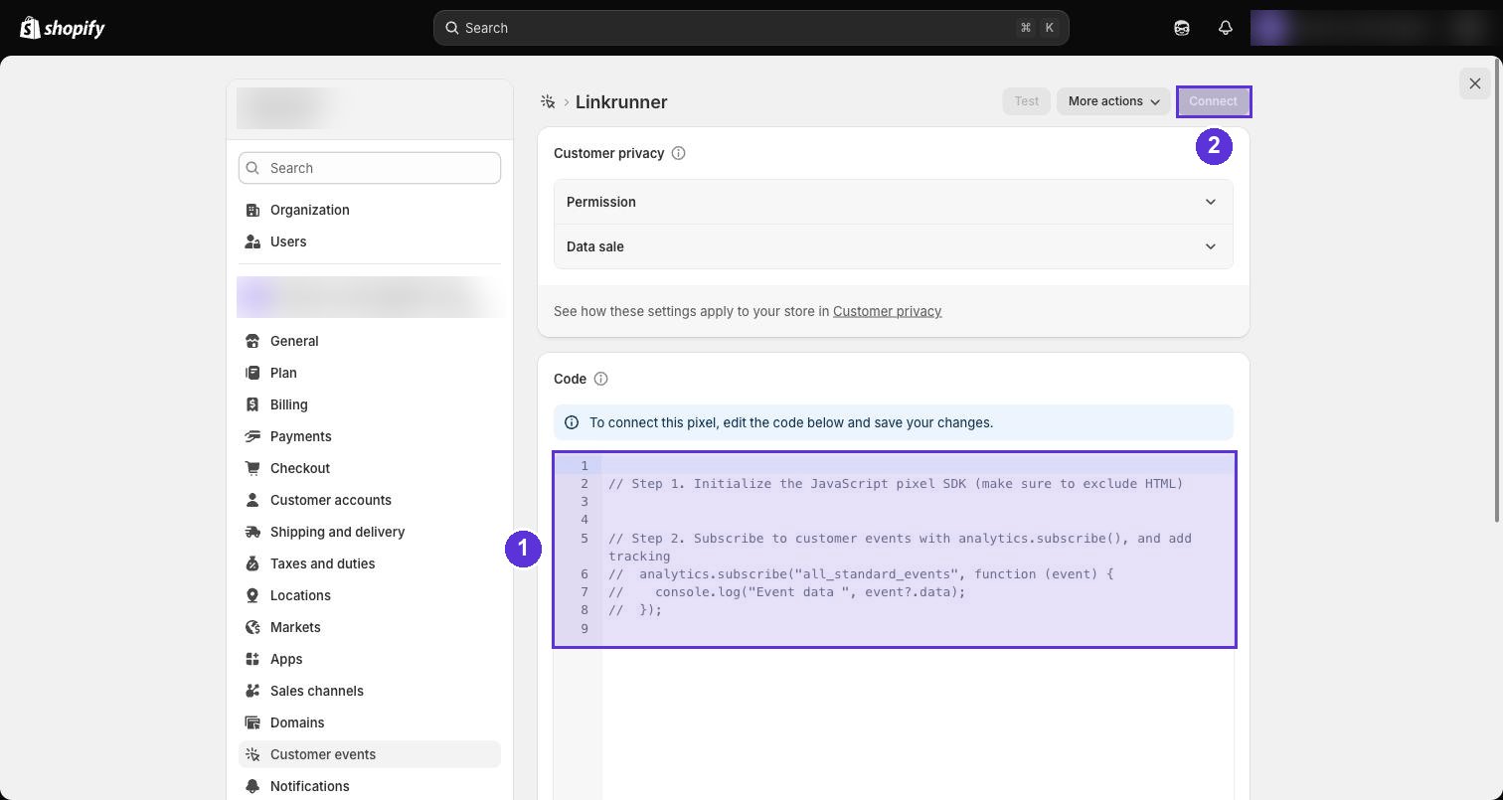The width and height of the screenshot is (1503, 800).
Task: Open Notifications settings
Action: click(x=370, y=786)
